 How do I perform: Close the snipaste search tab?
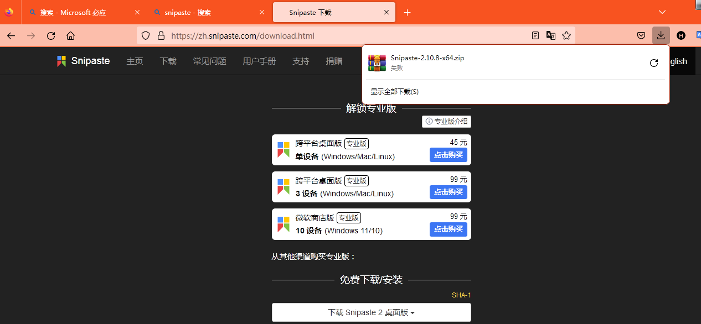tap(261, 12)
